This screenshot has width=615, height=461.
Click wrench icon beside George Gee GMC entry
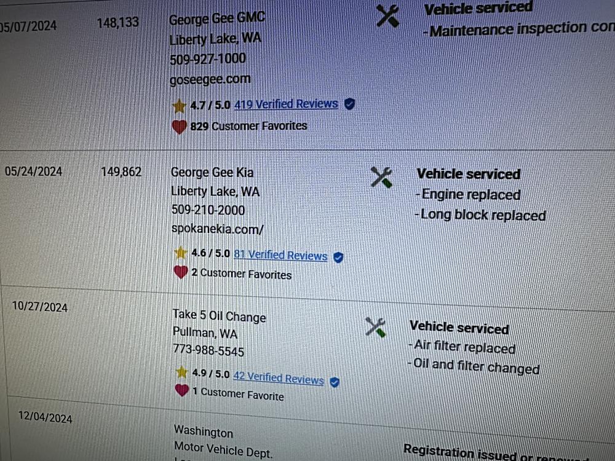tap(387, 16)
